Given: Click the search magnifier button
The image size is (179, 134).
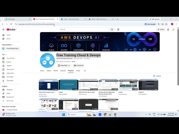Looking at the screenshot, I should point(112,30).
